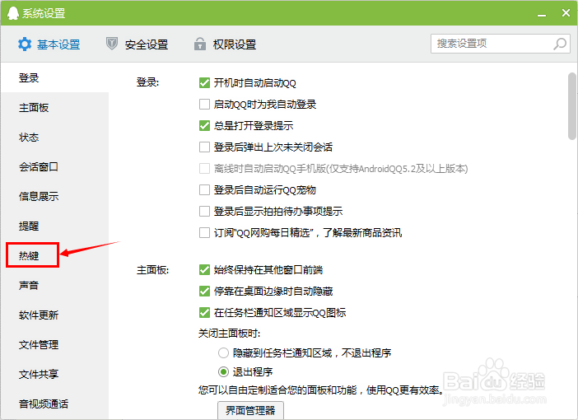Click the QQ penguin logo in title bar

click(13, 13)
